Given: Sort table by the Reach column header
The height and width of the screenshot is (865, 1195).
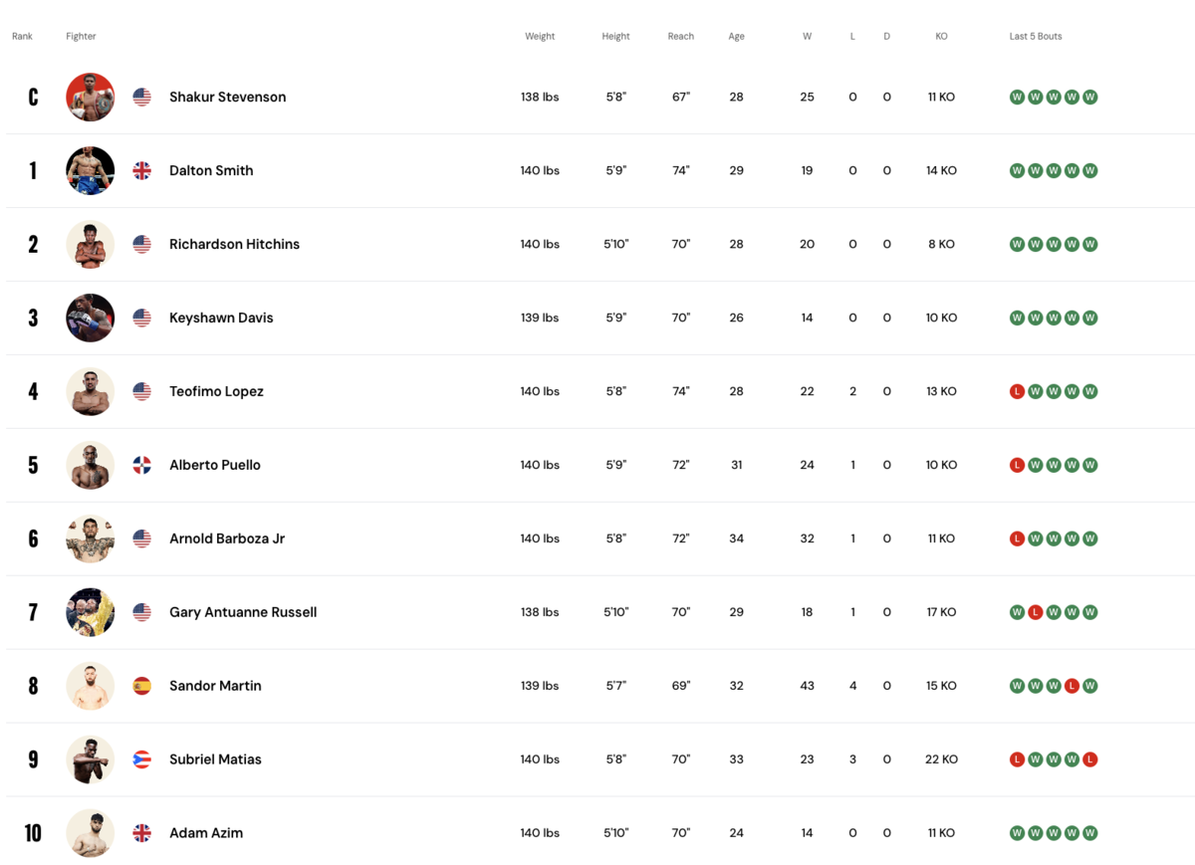Looking at the screenshot, I should pos(681,37).
